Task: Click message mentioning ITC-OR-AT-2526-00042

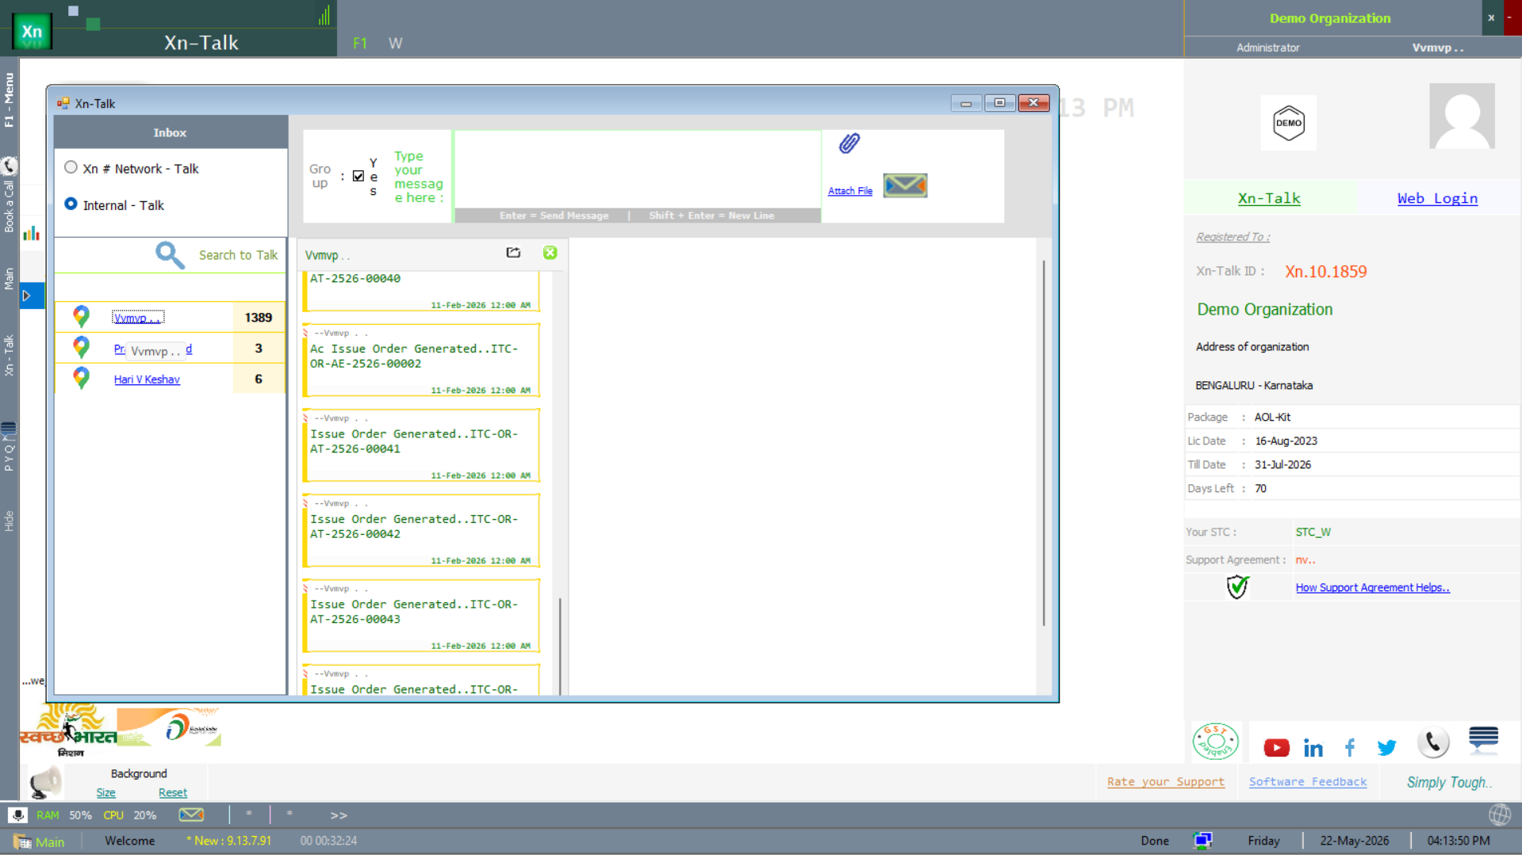Action: (421, 530)
